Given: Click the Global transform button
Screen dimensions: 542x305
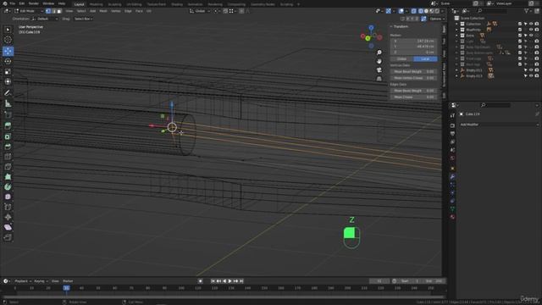Looking at the screenshot, I should (x=402, y=59).
